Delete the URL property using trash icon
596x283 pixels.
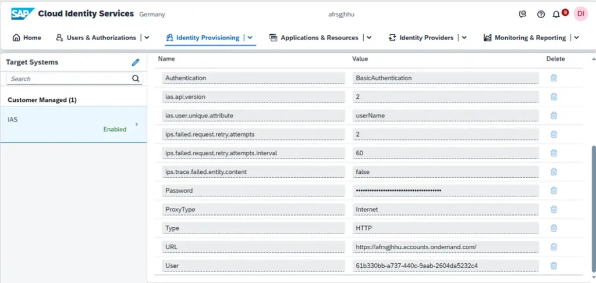tap(554, 247)
